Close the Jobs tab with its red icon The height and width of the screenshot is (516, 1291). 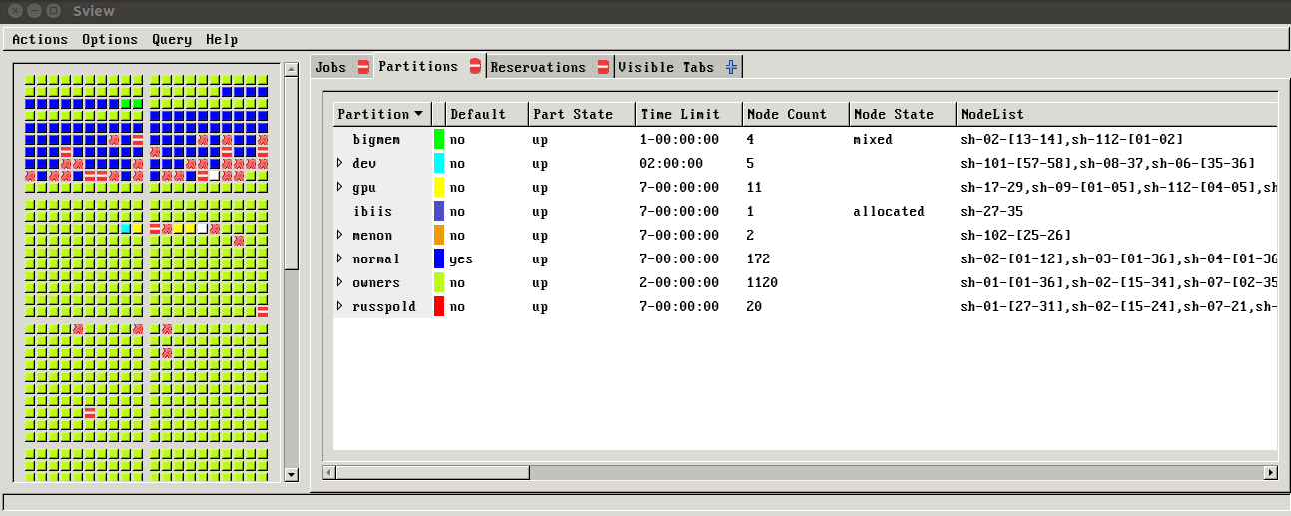364,67
